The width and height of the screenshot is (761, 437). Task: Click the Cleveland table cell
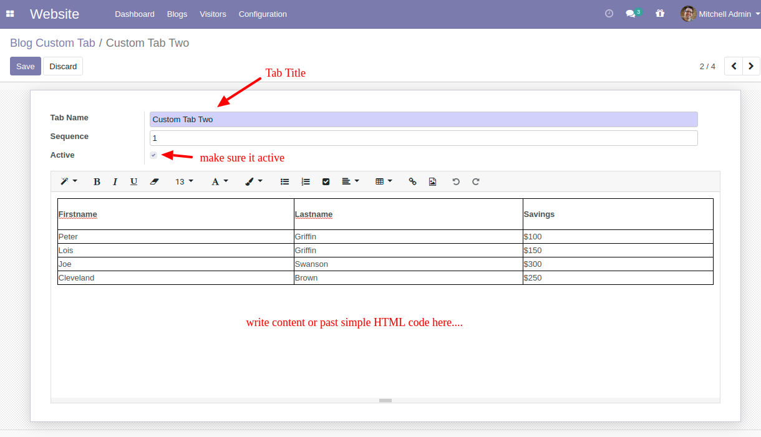pyautogui.click(x=176, y=278)
